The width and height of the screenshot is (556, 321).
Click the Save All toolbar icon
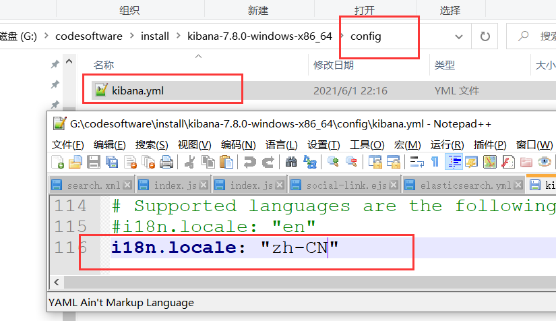click(x=112, y=162)
